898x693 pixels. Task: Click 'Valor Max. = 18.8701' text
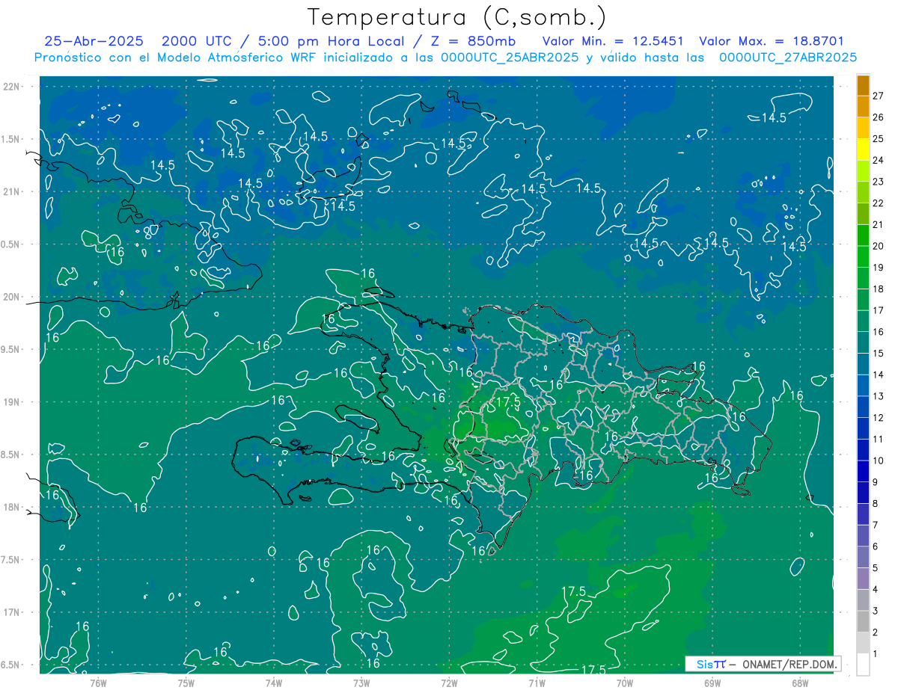tap(772, 41)
